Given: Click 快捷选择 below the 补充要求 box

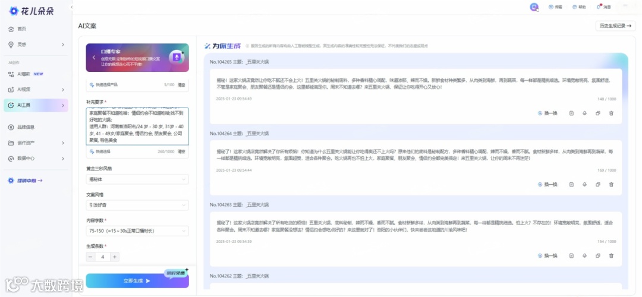Looking at the screenshot, I should tap(100, 151).
